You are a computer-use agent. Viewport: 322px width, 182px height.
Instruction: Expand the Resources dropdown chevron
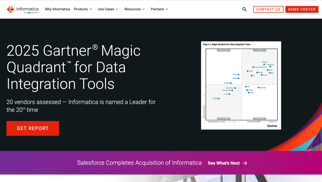point(144,9)
